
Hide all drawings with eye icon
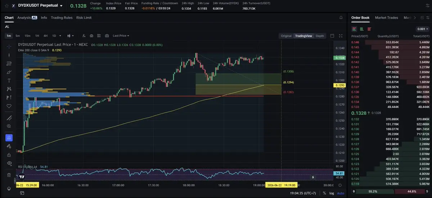coord(9,163)
